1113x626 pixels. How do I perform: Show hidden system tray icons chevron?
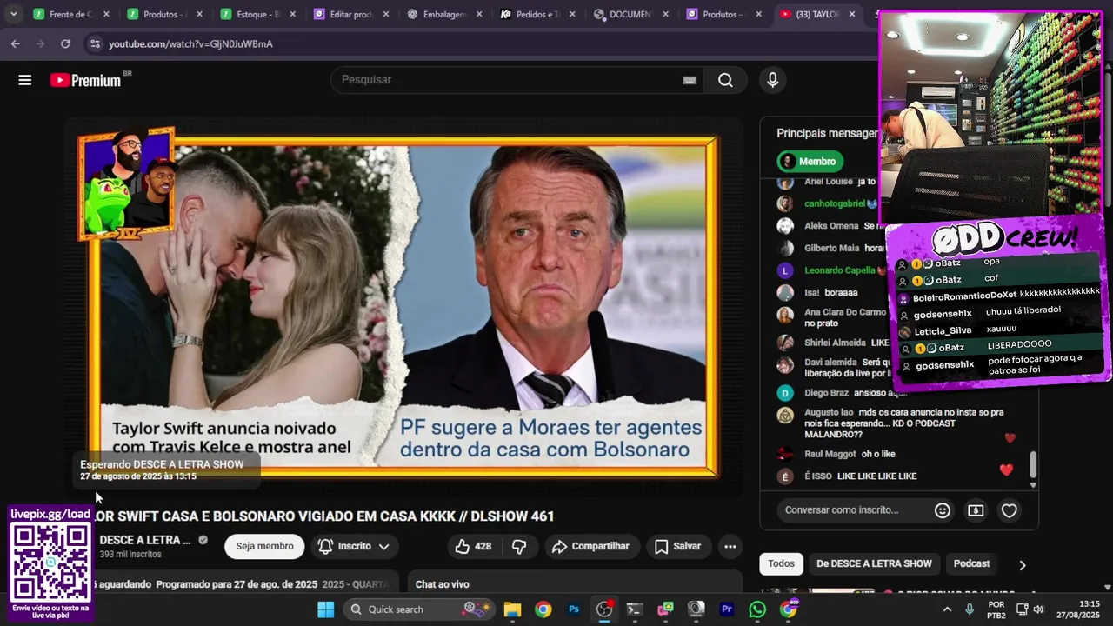[x=947, y=609]
